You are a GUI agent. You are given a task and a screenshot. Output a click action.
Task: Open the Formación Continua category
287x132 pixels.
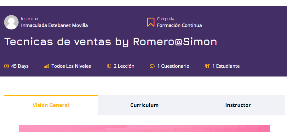tap(179, 25)
